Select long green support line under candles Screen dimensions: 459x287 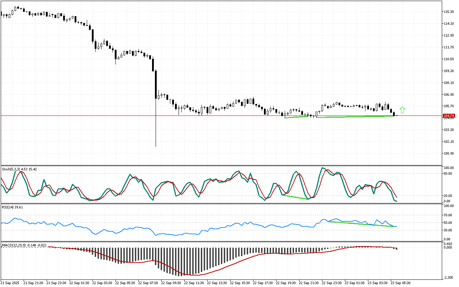(355, 117)
